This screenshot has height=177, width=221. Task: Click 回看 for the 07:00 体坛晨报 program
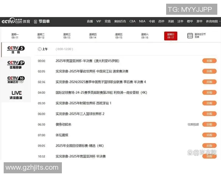210,135
